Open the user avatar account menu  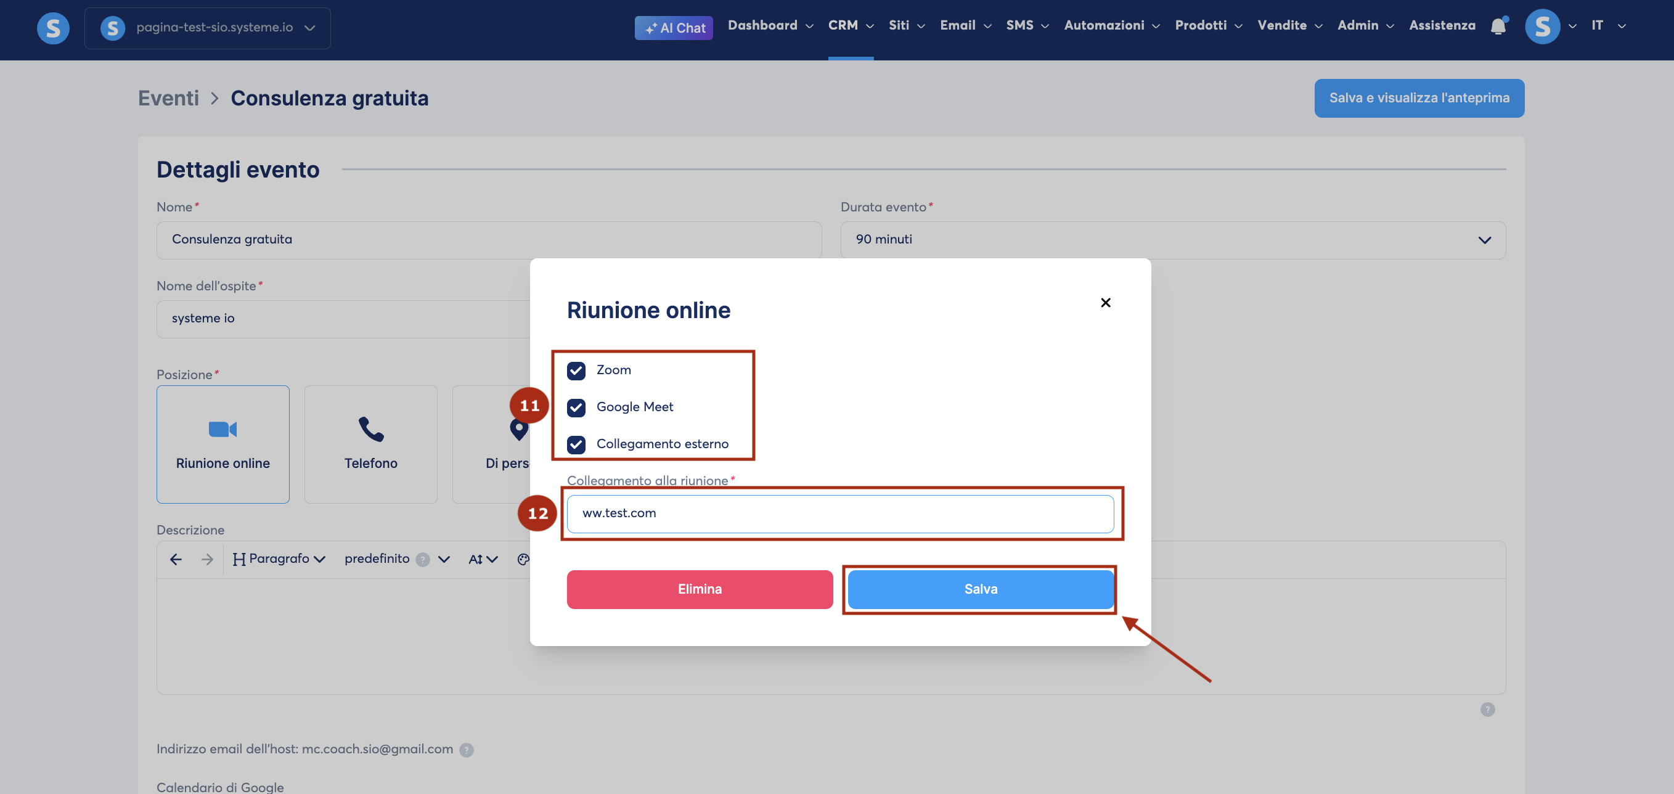(1551, 27)
